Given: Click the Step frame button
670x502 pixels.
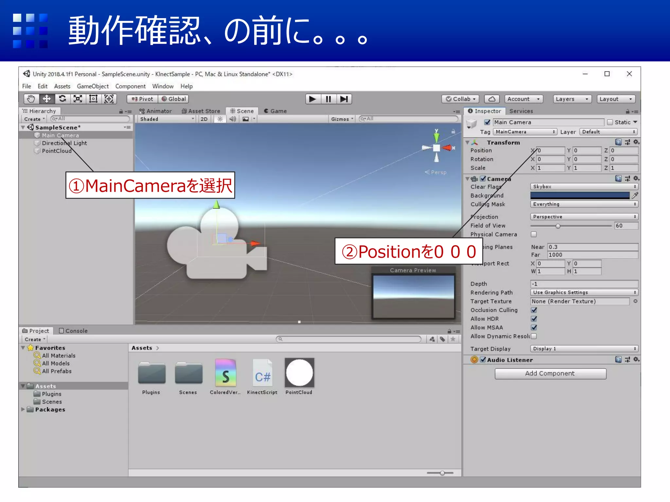Looking at the screenshot, I should coord(344,99).
